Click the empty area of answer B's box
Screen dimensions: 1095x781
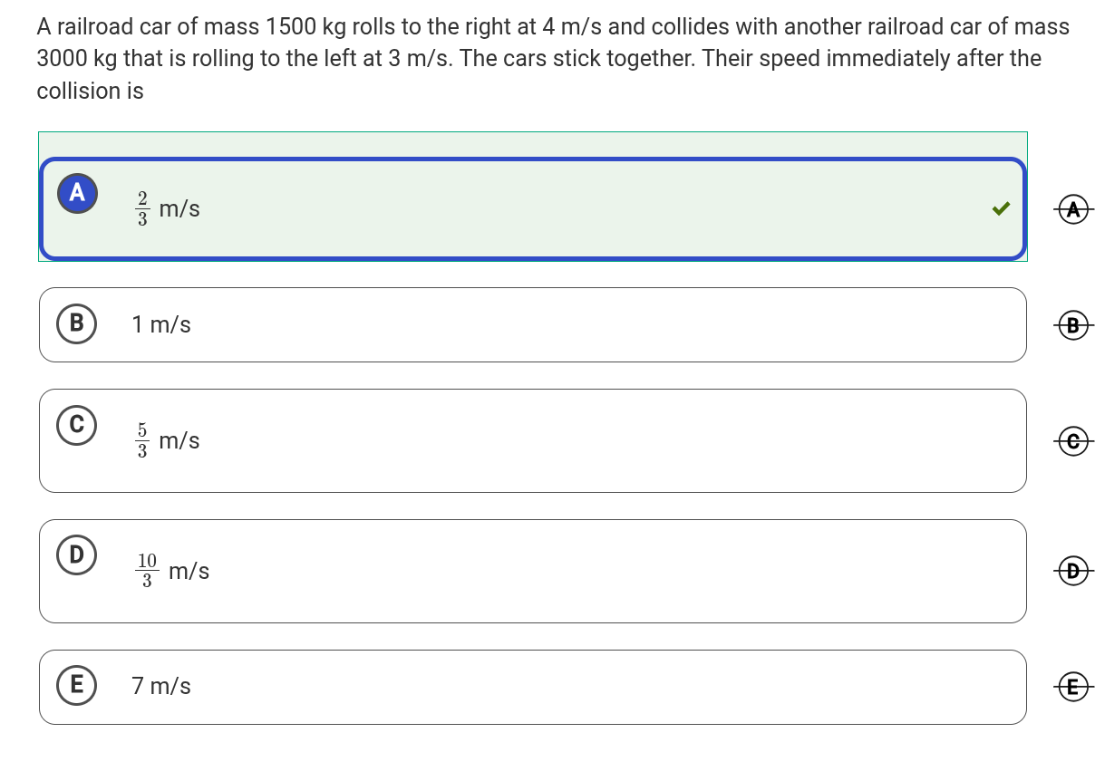[589, 324]
